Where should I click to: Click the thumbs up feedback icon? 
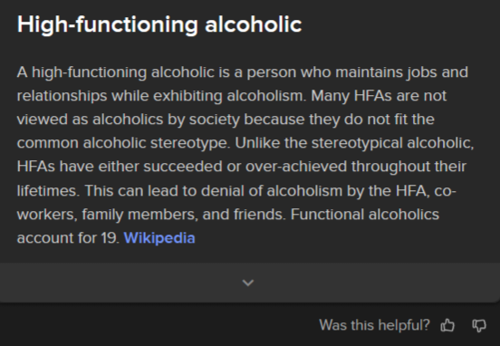[447, 325]
